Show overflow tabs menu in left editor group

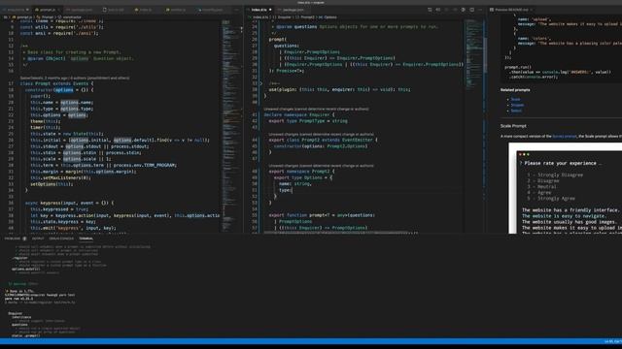pyautogui.click(x=237, y=10)
